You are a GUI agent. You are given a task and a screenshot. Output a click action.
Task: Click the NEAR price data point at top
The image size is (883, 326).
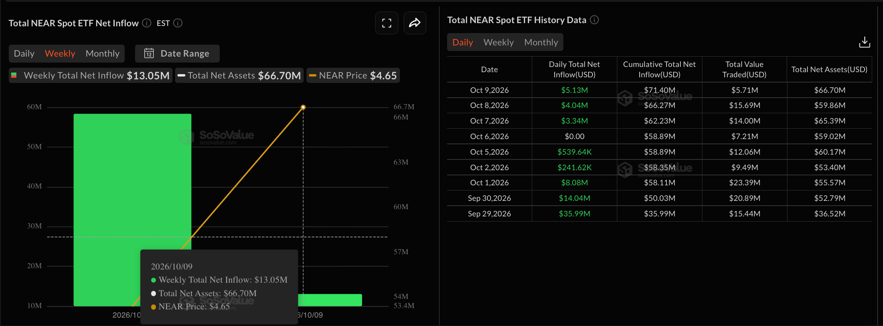pos(303,107)
